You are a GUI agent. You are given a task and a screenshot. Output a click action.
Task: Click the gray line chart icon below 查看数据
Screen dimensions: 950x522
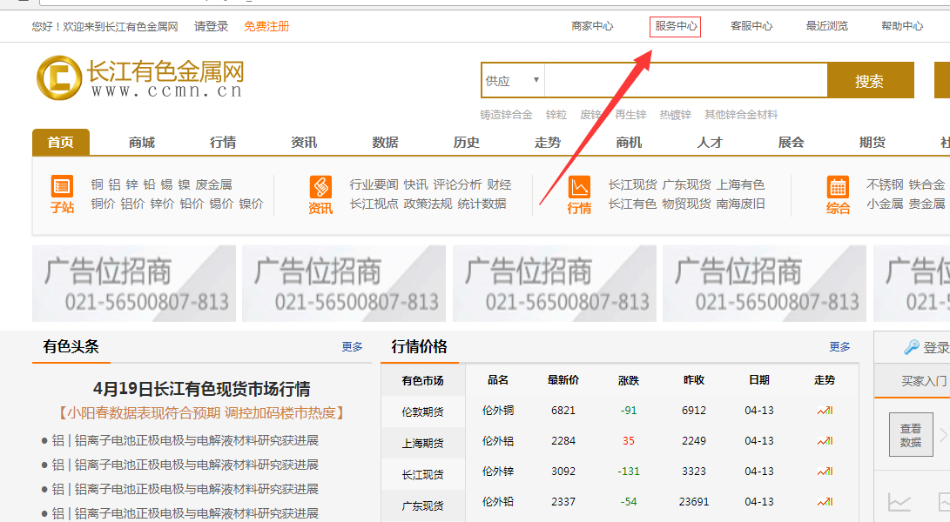click(x=899, y=502)
